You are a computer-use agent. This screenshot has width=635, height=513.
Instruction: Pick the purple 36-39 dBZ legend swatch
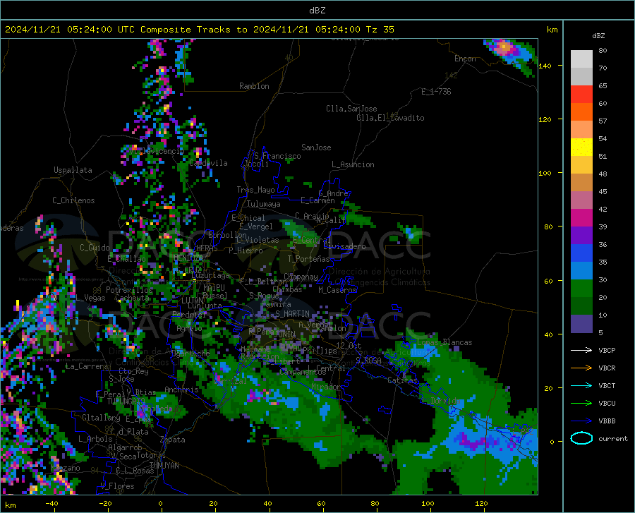(581, 236)
